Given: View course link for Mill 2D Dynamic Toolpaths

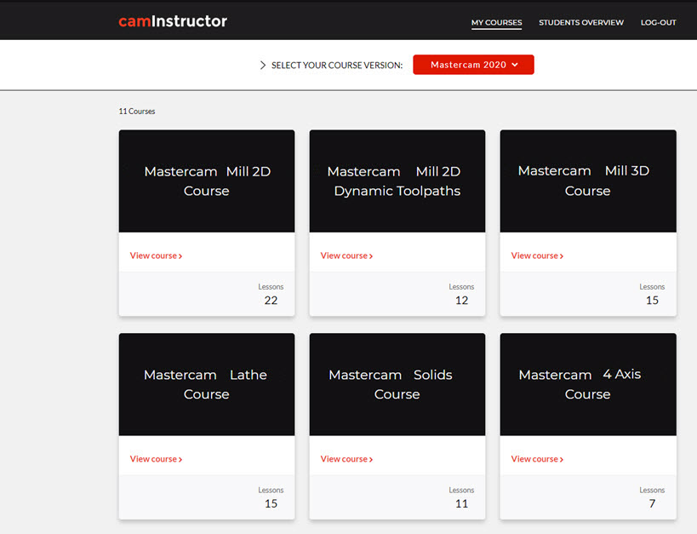Looking at the screenshot, I should point(346,256).
